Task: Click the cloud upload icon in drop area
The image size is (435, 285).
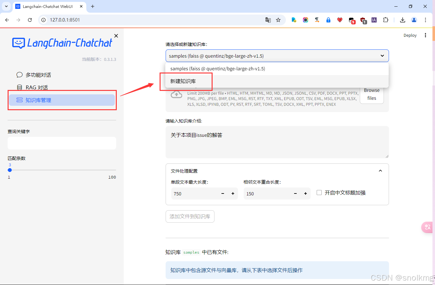Action: [x=176, y=95]
